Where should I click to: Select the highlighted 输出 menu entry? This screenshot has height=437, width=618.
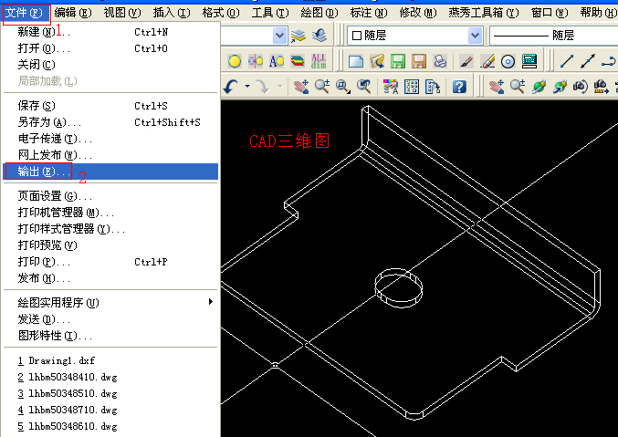(x=110, y=172)
